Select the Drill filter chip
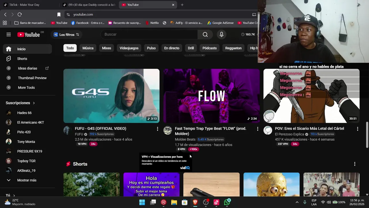 (x=191, y=48)
